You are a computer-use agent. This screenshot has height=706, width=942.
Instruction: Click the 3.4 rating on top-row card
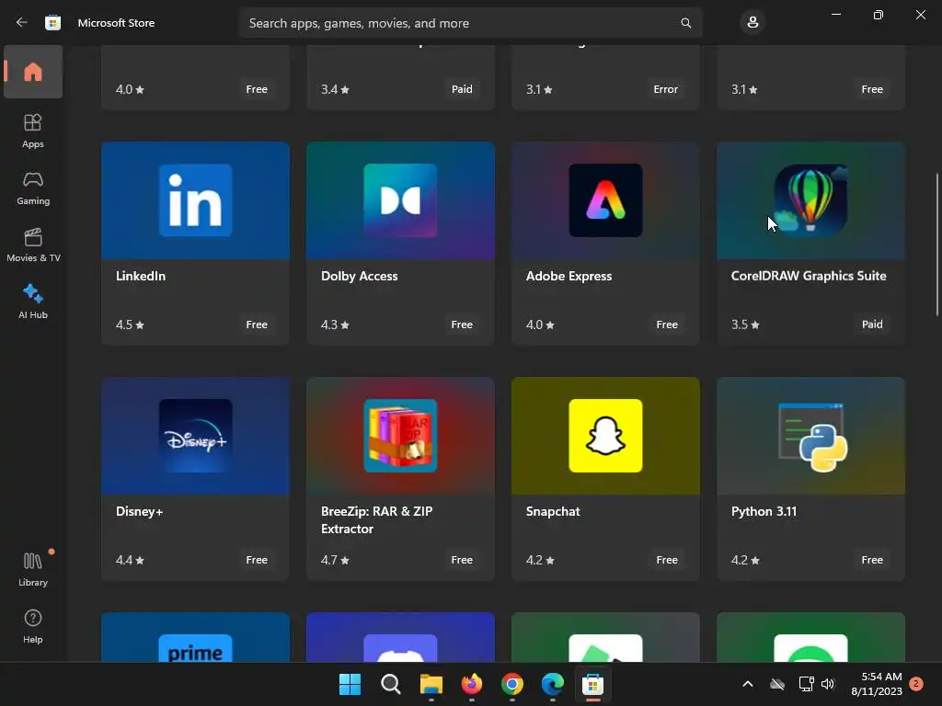[x=335, y=89]
